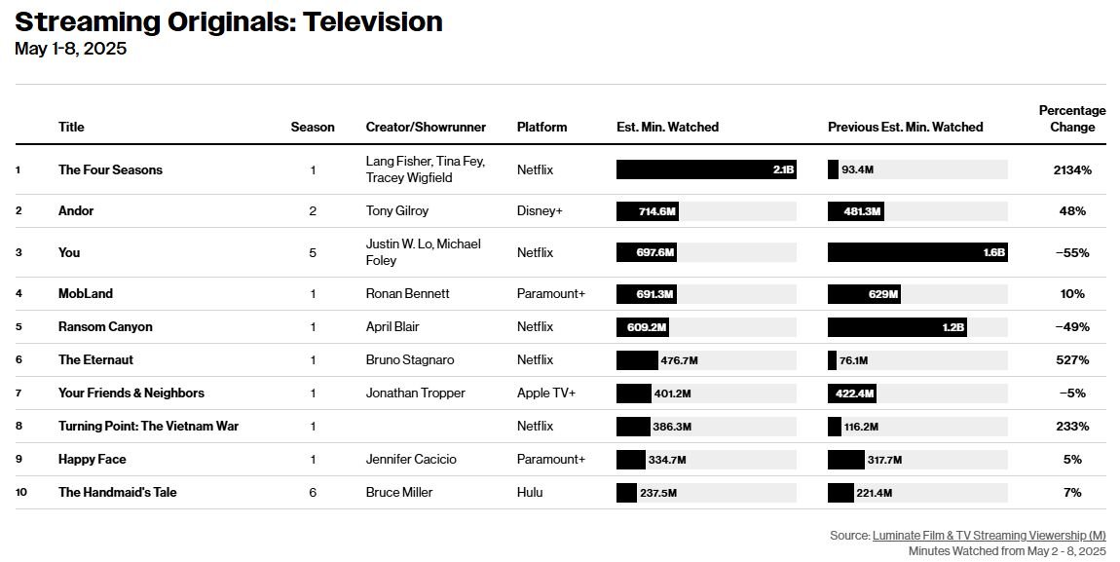The image size is (1120, 562).
Task: Click the Andor show title
Action: (x=76, y=210)
